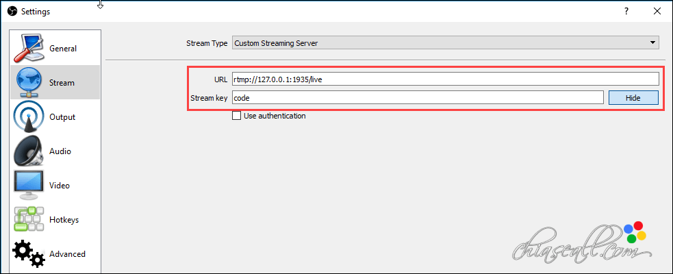Choose the Advanced label in sidebar
Image resolution: width=673 pixels, height=274 pixels.
(x=67, y=254)
